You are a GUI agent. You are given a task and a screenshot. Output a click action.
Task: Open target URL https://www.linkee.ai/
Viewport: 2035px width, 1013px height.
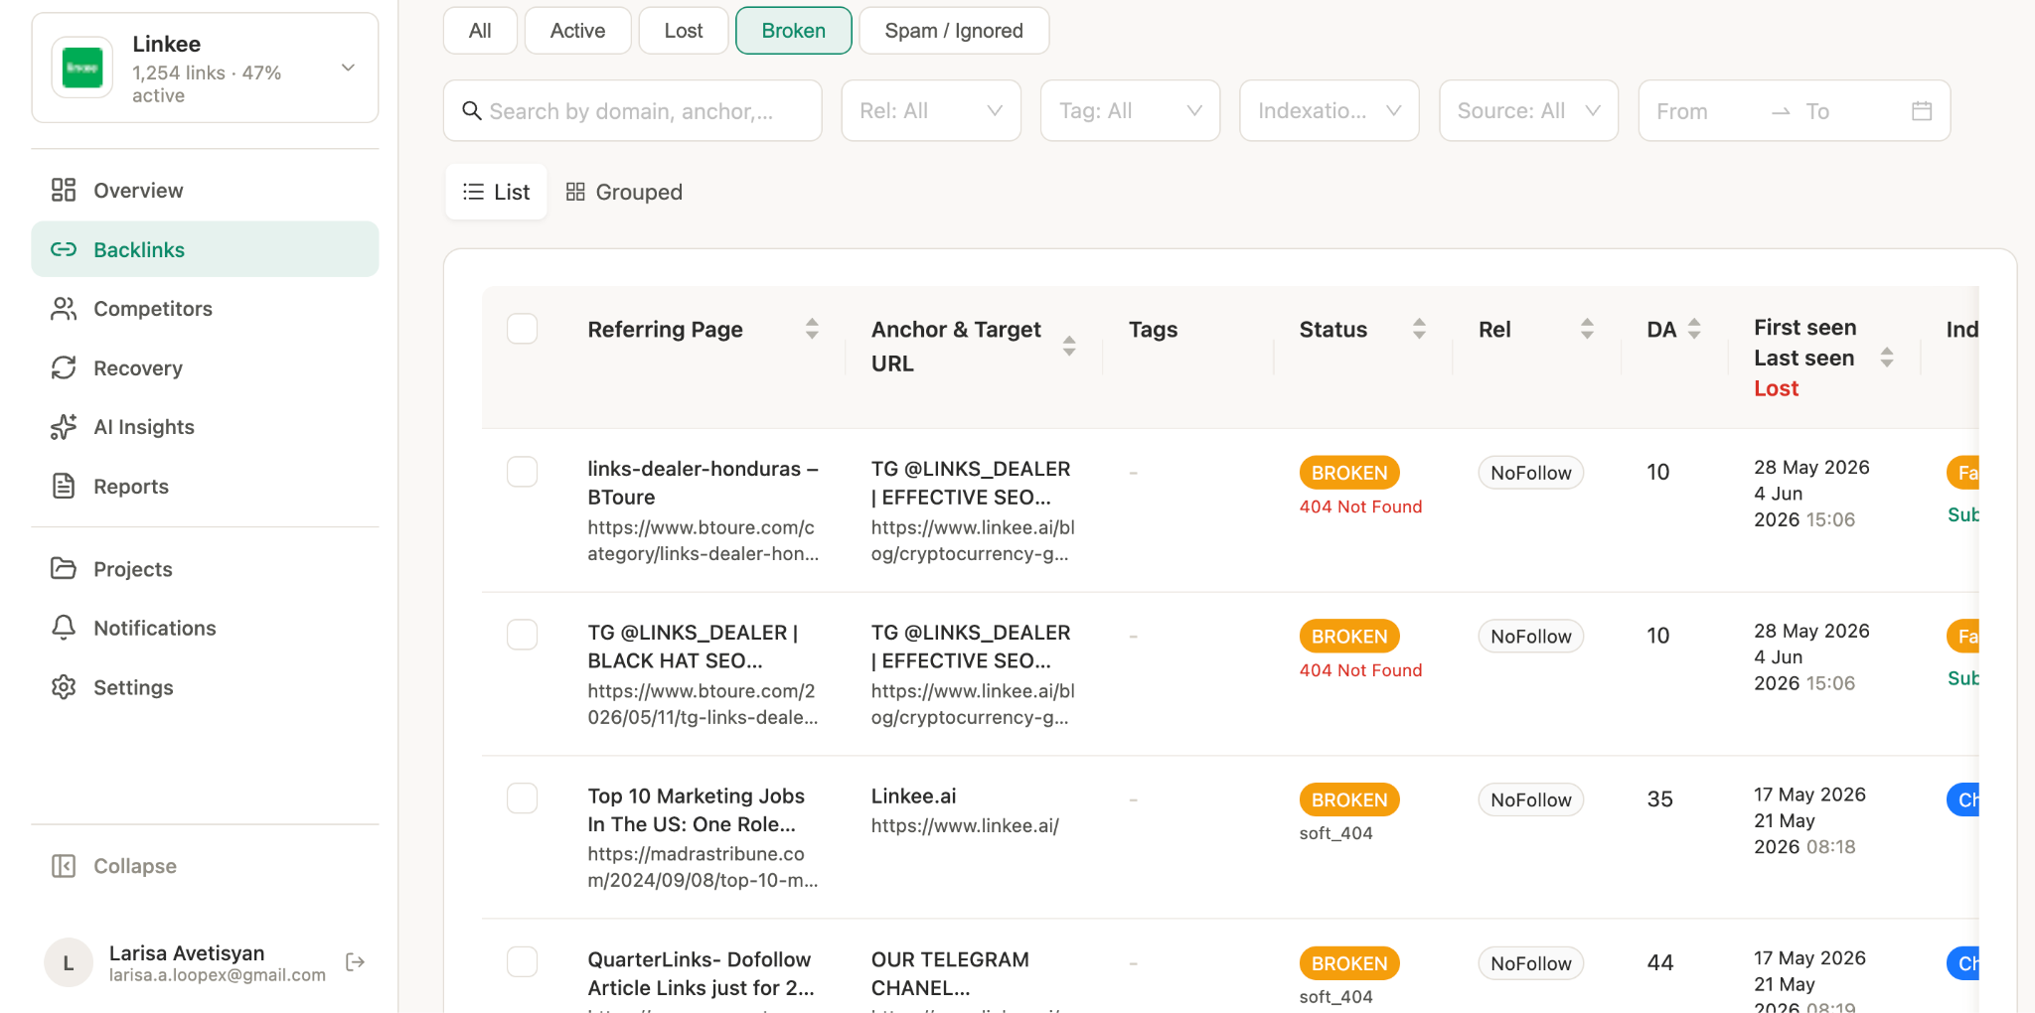click(x=965, y=825)
